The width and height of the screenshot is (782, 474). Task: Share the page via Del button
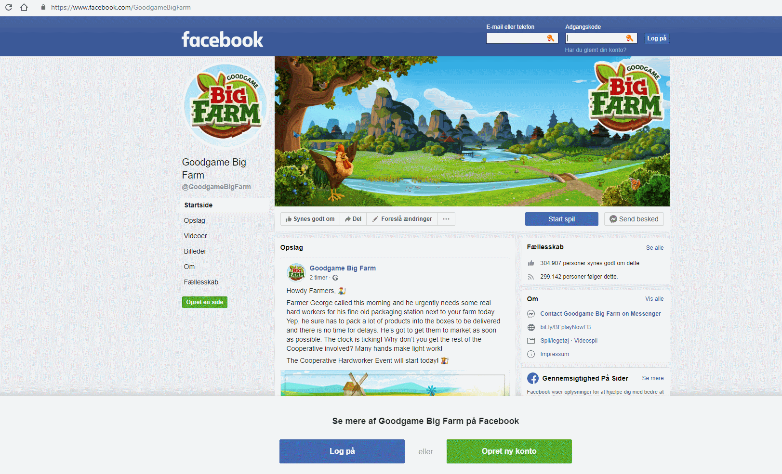[353, 219]
